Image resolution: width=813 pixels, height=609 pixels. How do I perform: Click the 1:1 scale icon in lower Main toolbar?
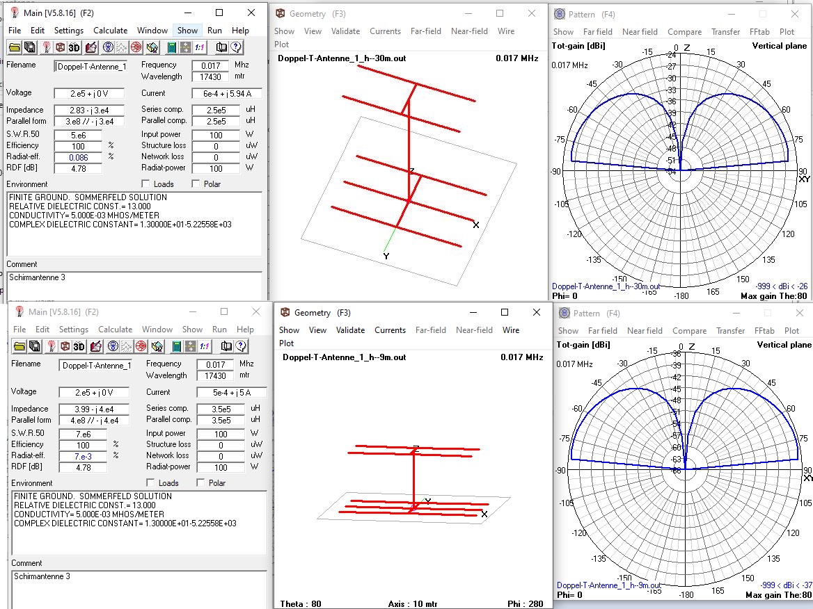205,346
